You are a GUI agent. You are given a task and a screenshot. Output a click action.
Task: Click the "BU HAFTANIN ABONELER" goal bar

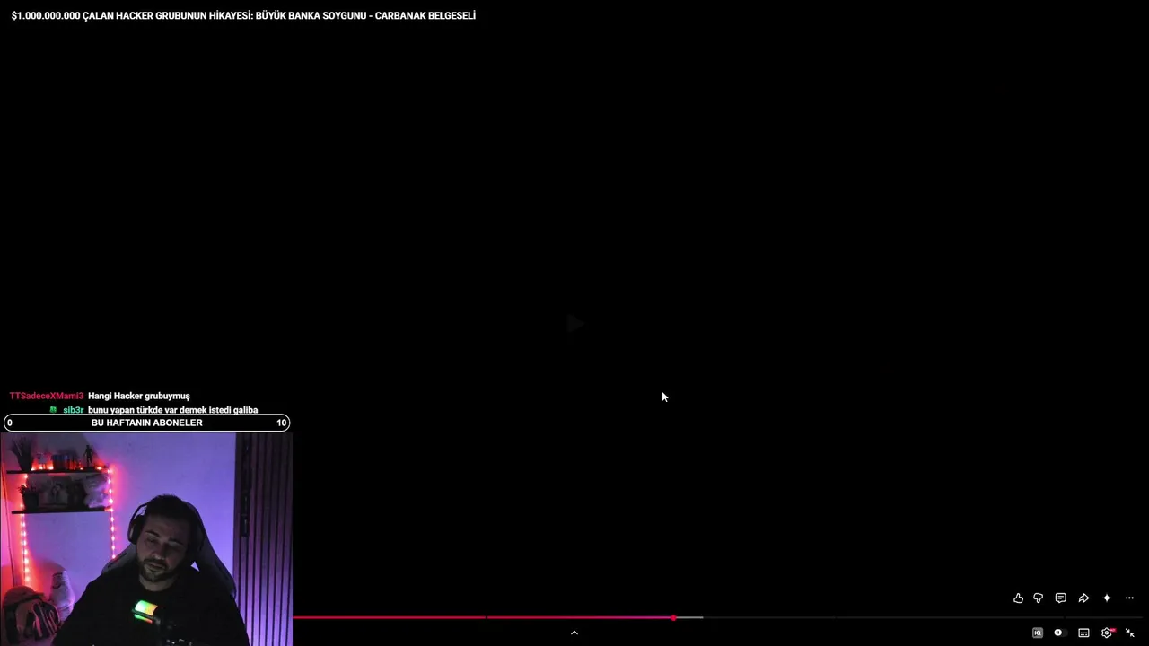coord(147,423)
